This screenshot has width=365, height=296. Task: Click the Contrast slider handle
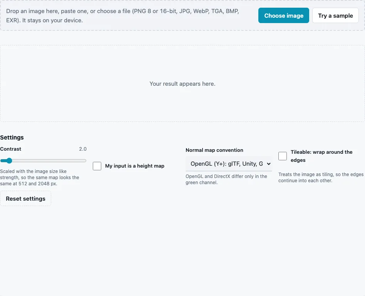point(9,161)
